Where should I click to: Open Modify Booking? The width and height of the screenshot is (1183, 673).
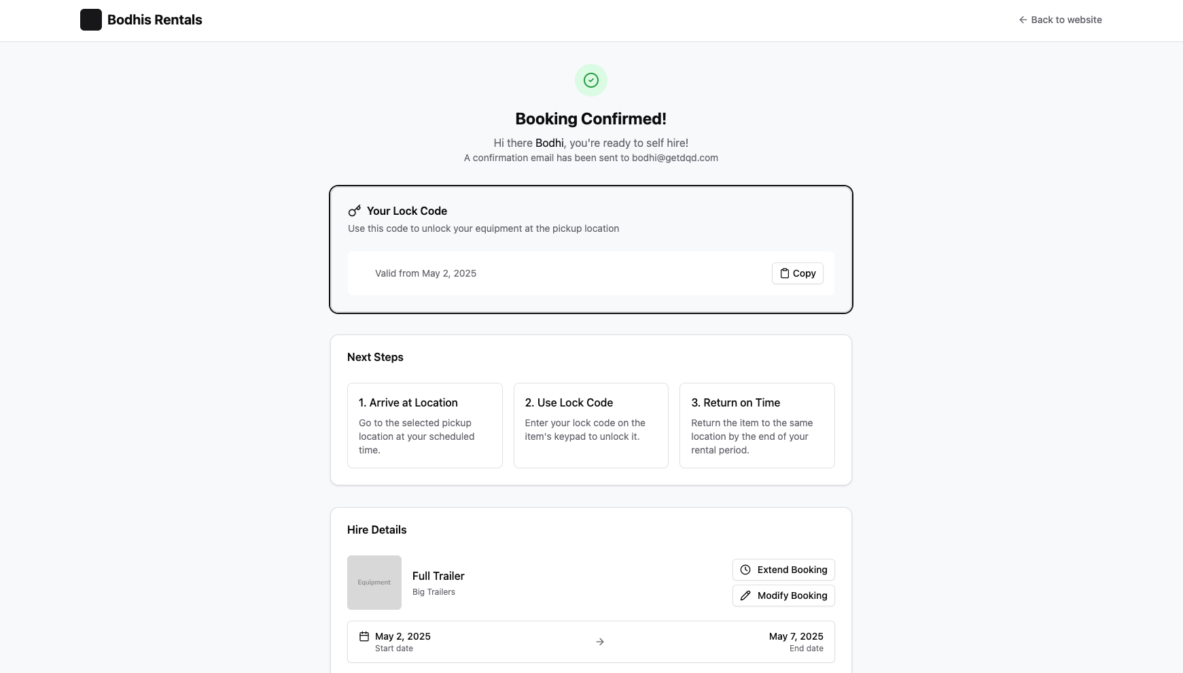[783, 596]
